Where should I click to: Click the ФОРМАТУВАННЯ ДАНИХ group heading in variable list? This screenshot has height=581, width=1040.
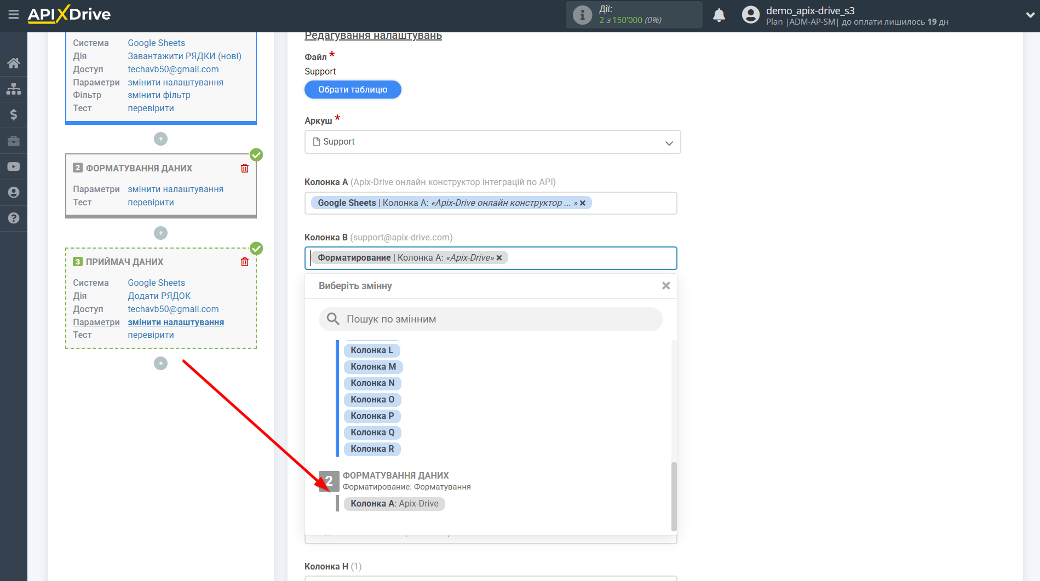click(x=395, y=476)
